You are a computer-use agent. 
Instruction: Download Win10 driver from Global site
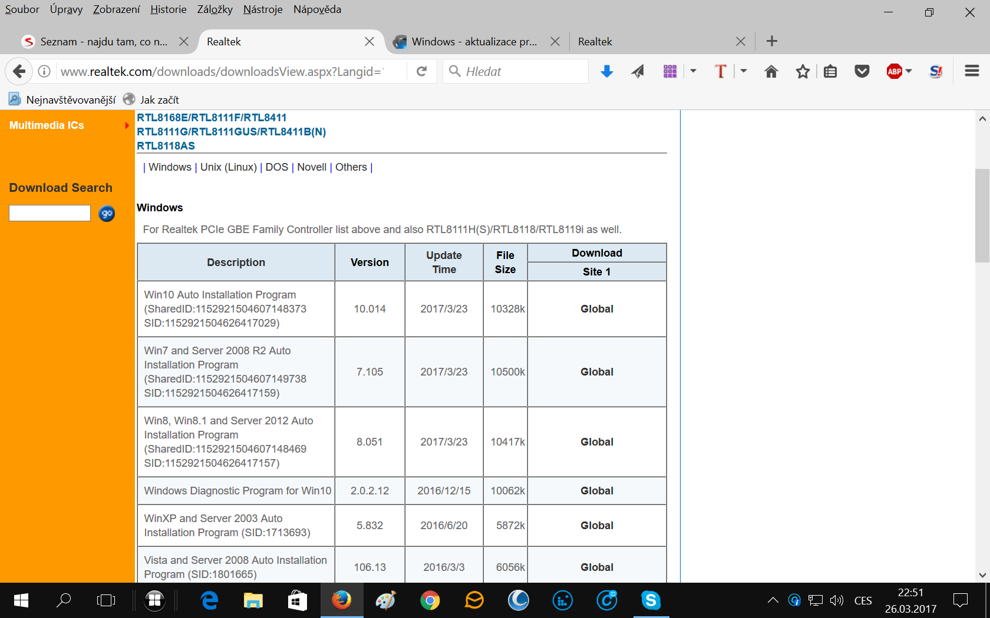coord(597,309)
